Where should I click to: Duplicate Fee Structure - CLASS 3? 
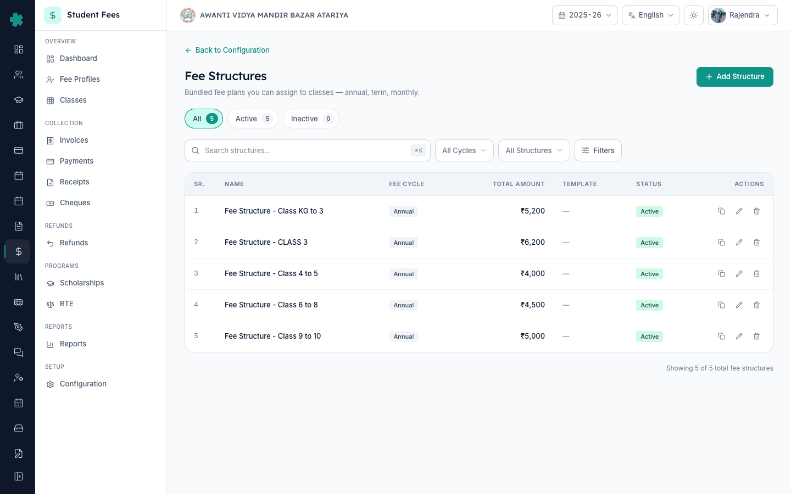tap(722, 243)
